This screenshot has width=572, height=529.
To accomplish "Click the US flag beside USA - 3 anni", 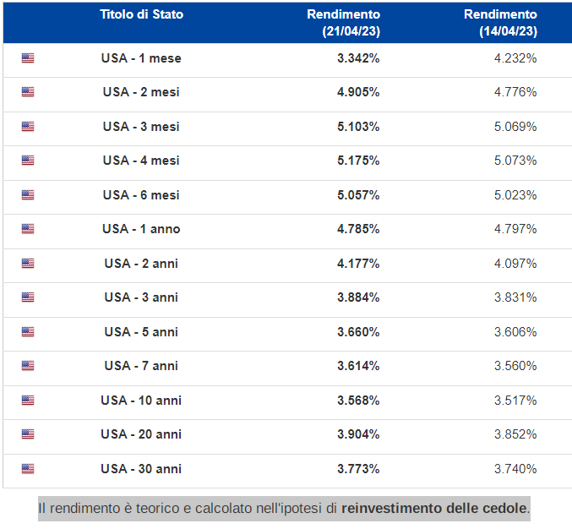I will 28,297.
